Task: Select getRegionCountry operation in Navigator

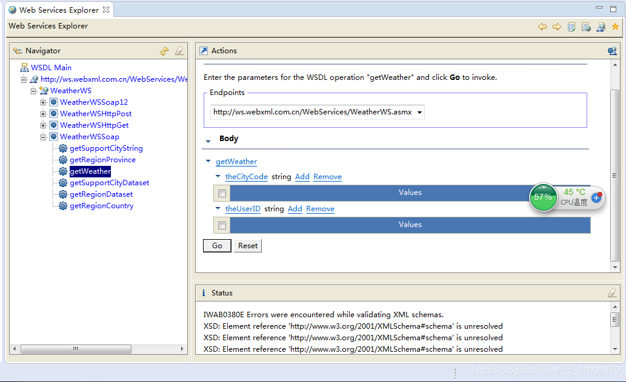Action: tap(101, 206)
